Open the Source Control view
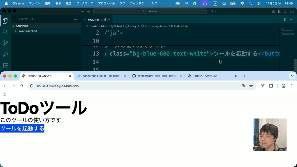Viewport: 297px width, 167px height. [5, 43]
